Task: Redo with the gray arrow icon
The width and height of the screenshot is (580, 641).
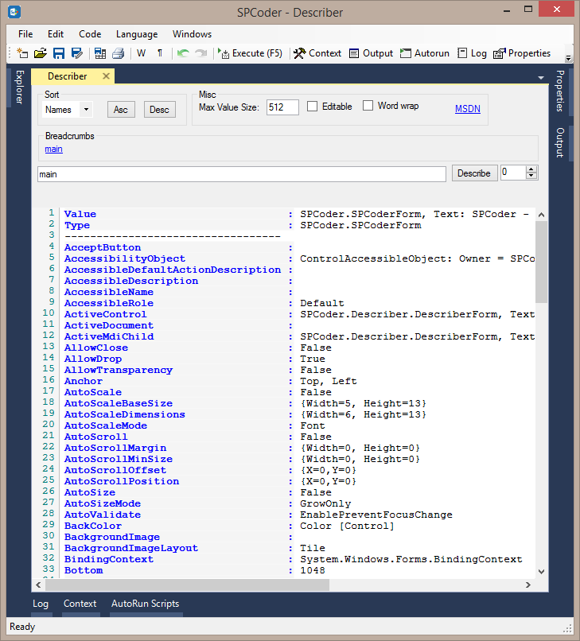Action: point(200,53)
